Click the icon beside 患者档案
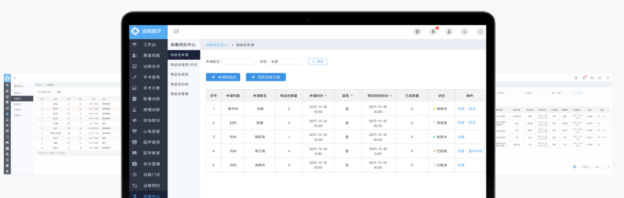The image size is (624, 198). pyautogui.click(x=134, y=55)
